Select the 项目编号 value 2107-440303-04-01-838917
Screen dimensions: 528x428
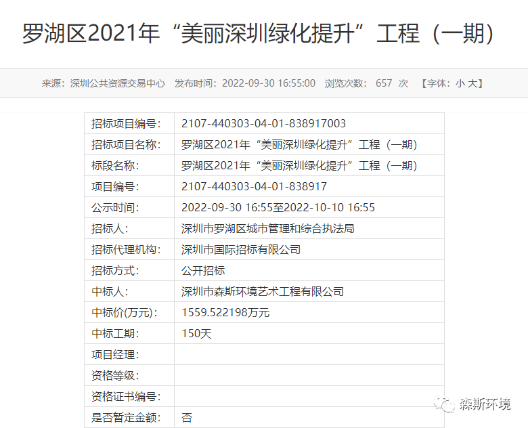[x=254, y=186]
